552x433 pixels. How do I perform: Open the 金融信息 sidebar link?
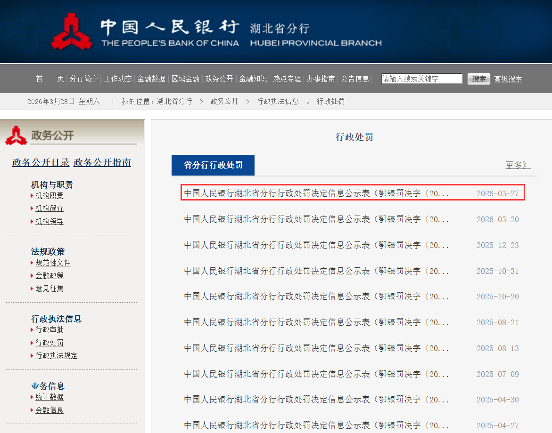[49, 410]
